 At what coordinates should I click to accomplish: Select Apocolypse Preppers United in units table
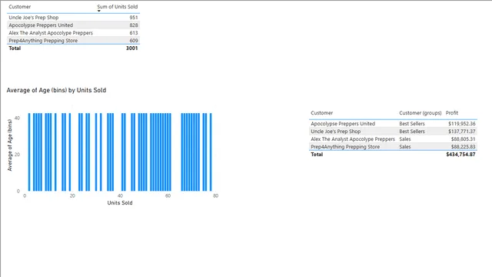coord(41,25)
